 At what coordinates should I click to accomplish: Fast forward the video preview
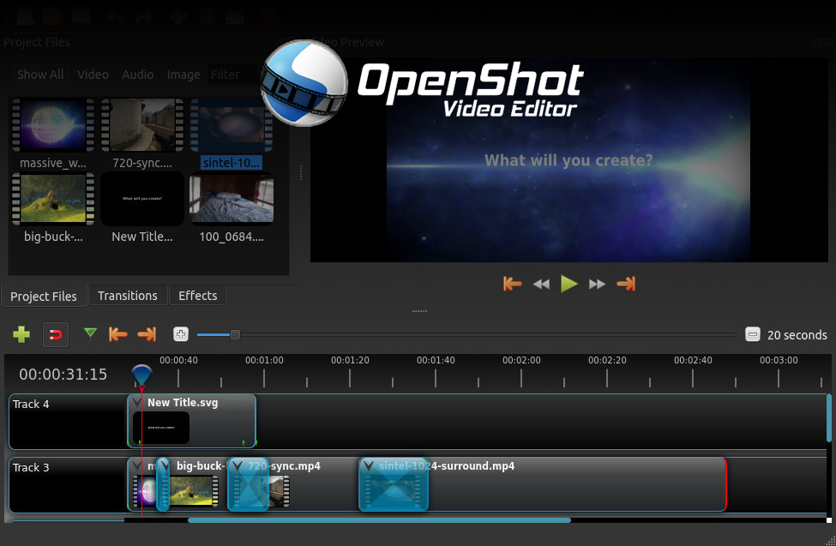[597, 285]
